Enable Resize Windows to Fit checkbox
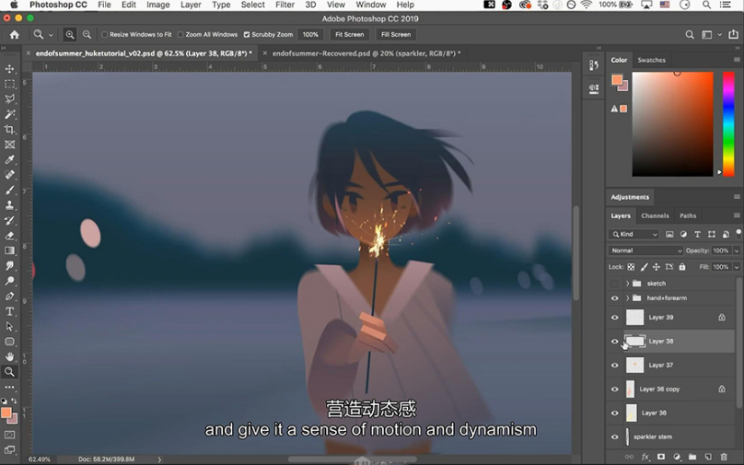The height and width of the screenshot is (465, 744). tap(105, 35)
